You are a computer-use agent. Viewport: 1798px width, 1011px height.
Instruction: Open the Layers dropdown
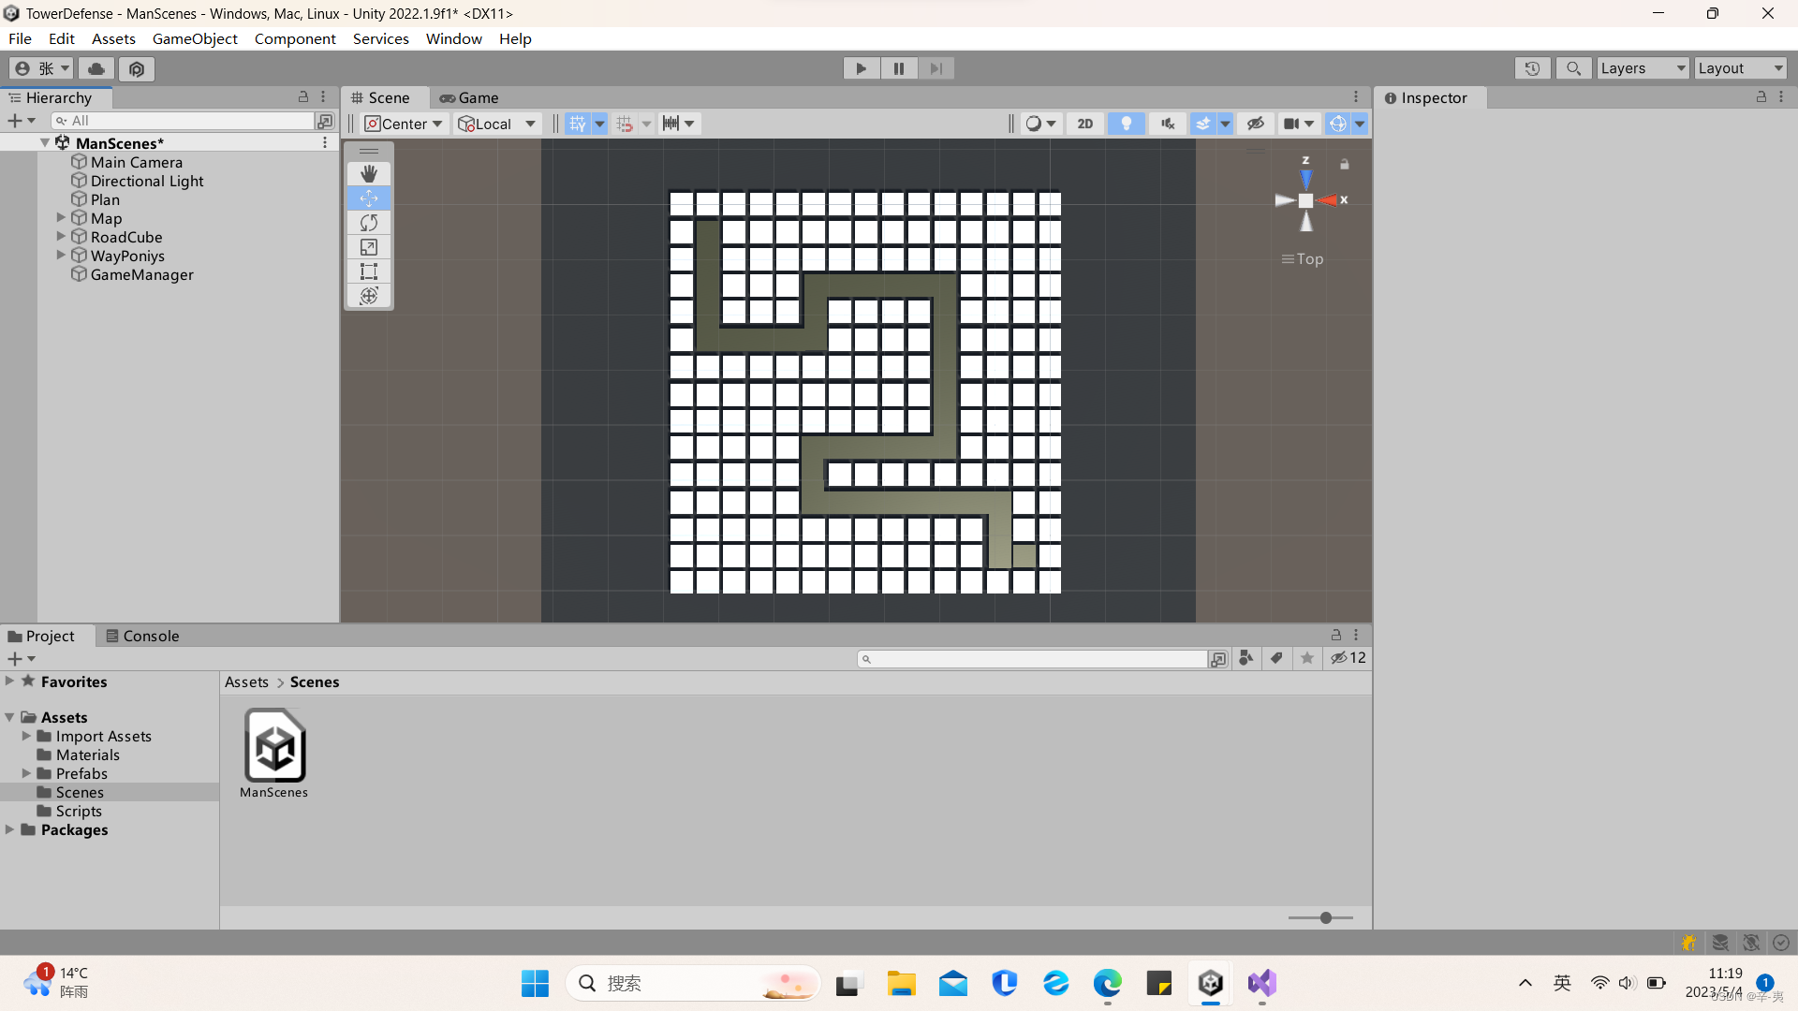tap(1643, 68)
